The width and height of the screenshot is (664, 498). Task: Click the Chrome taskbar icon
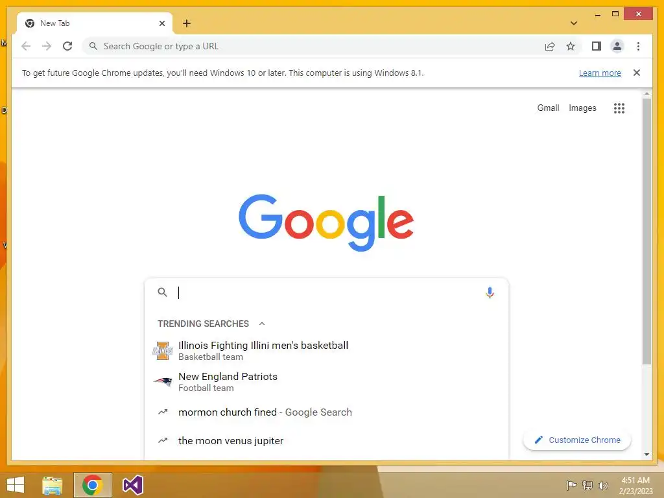pos(92,485)
